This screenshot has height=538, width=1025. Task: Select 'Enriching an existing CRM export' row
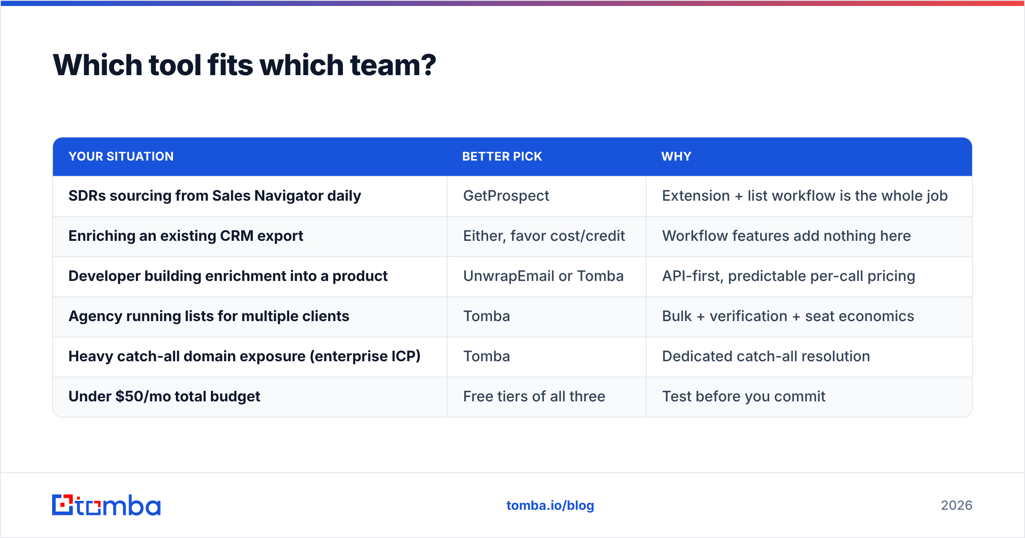point(512,236)
